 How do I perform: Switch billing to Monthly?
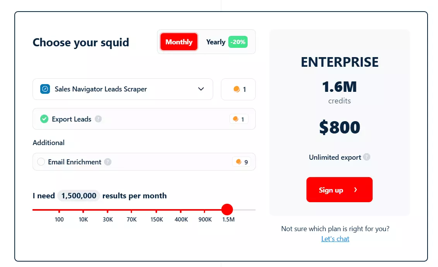[178, 42]
